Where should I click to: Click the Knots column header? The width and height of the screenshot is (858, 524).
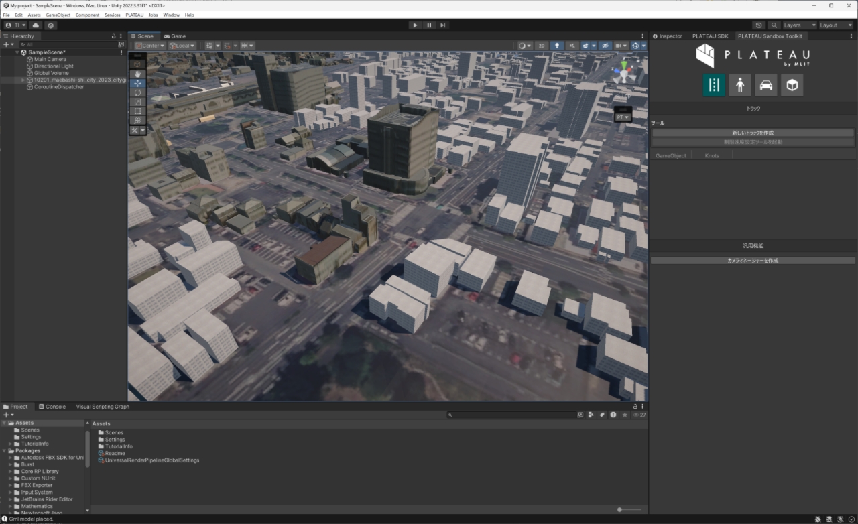pyautogui.click(x=712, y=155)
